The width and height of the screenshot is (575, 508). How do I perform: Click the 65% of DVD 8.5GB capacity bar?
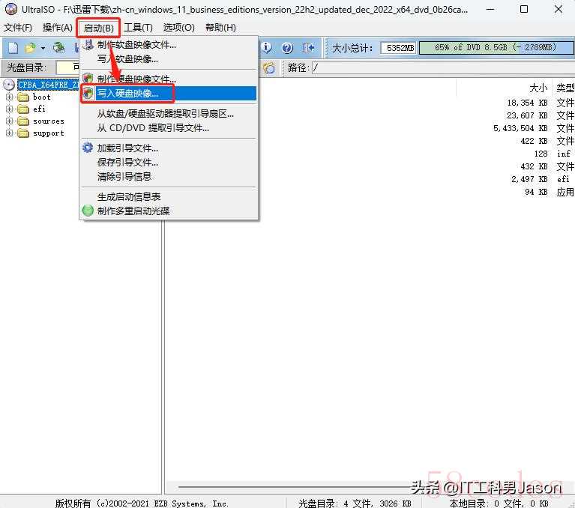496,48
